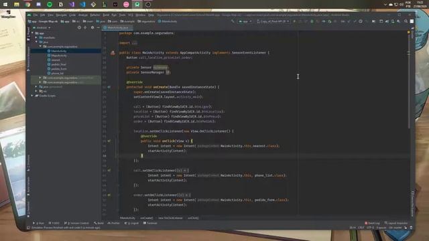Toggle Device File Explorer on the right
The image size is (429, 241).
pyautogui.click(x=412, y=204)
